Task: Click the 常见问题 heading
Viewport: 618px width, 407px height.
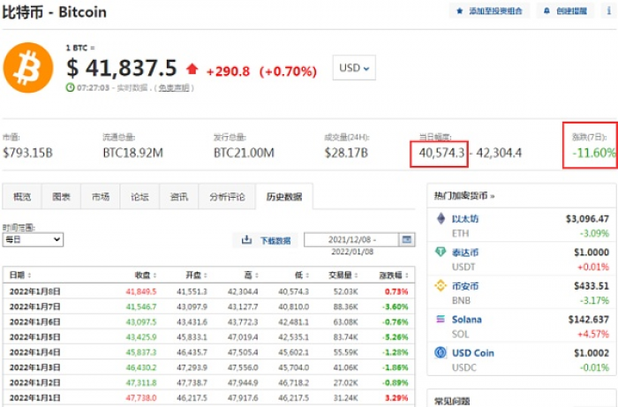Action: point(452,401)
